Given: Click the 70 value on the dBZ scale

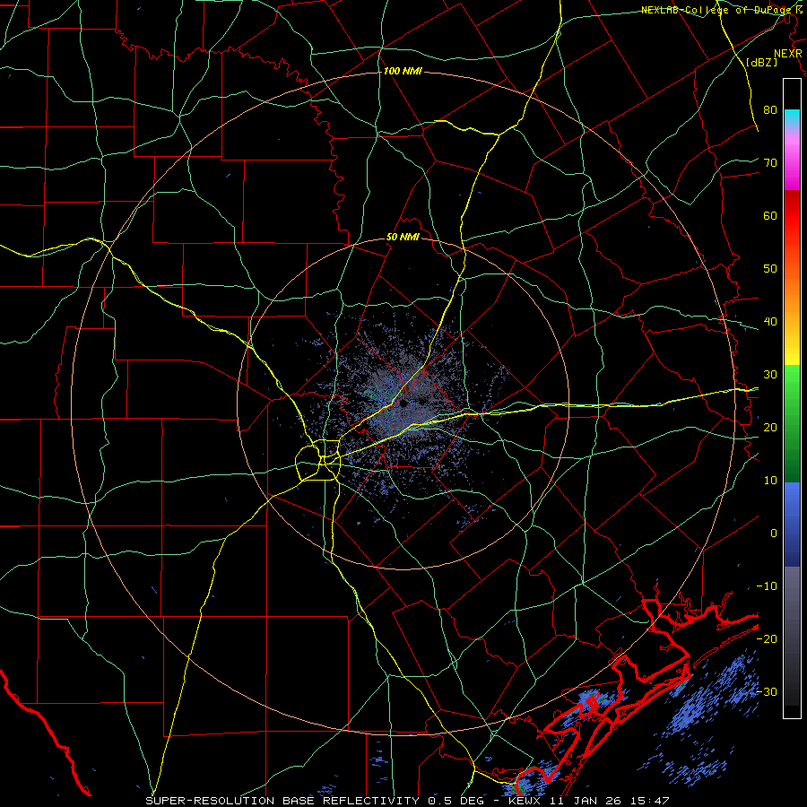Looking at the screenshot, I should tap(770, 162).
